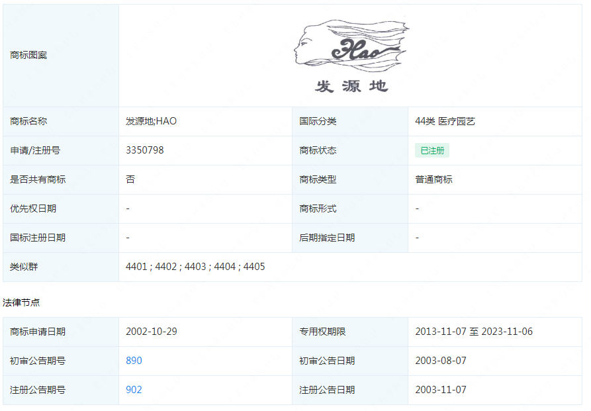The width and height of the screenshot is (591, 411).
Task: Open preliminary announcement issue 890 link
Action: (134, 361)
